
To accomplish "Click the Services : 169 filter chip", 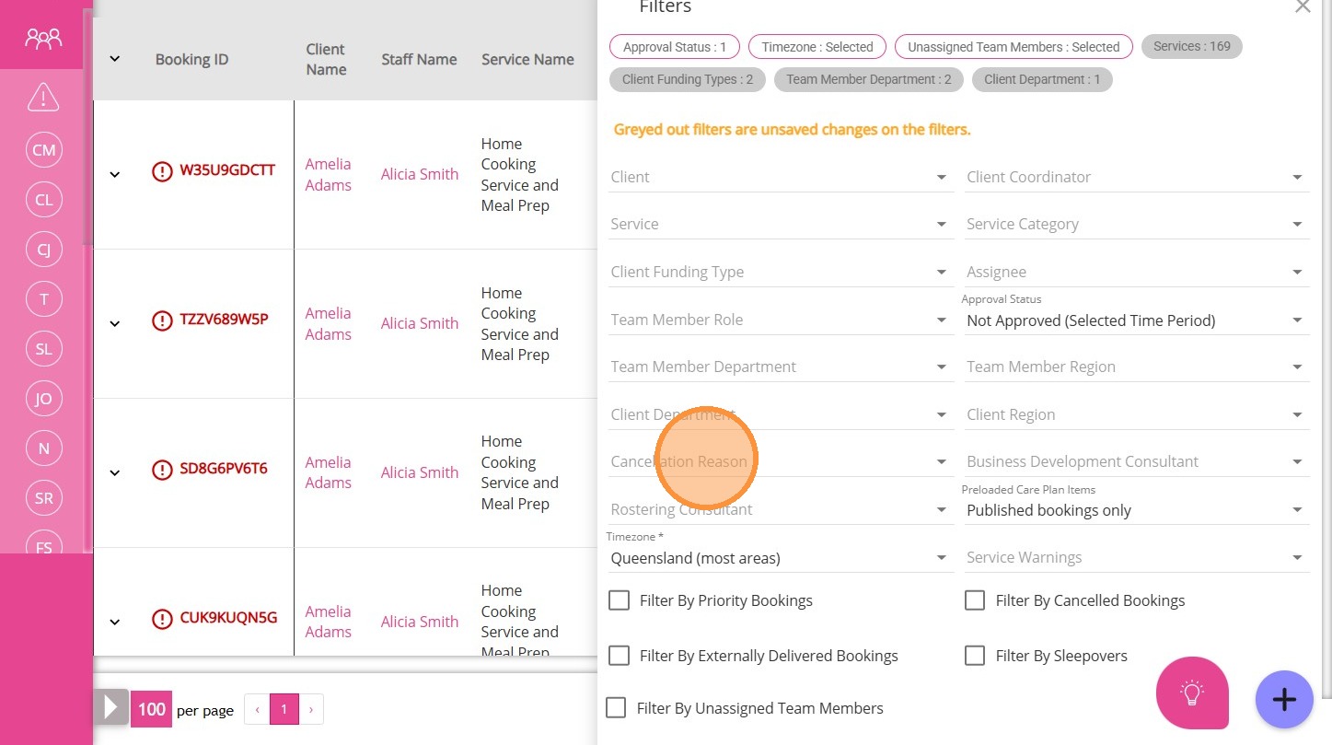I will point(1191,47).
